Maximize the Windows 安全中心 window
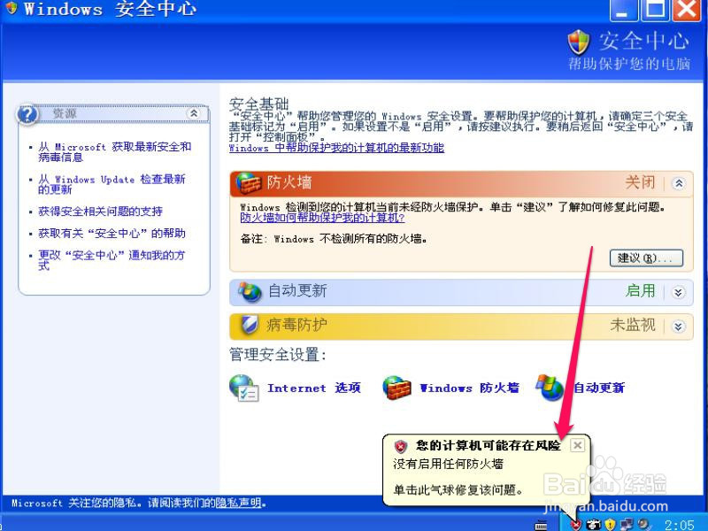The image size is (708, 531). pos(655,10)
